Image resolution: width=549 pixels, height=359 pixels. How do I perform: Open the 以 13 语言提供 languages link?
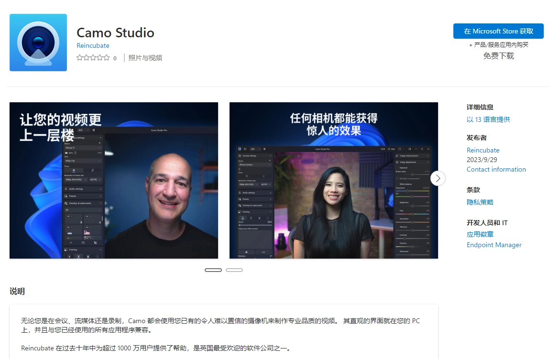click(x=488, y=120)
